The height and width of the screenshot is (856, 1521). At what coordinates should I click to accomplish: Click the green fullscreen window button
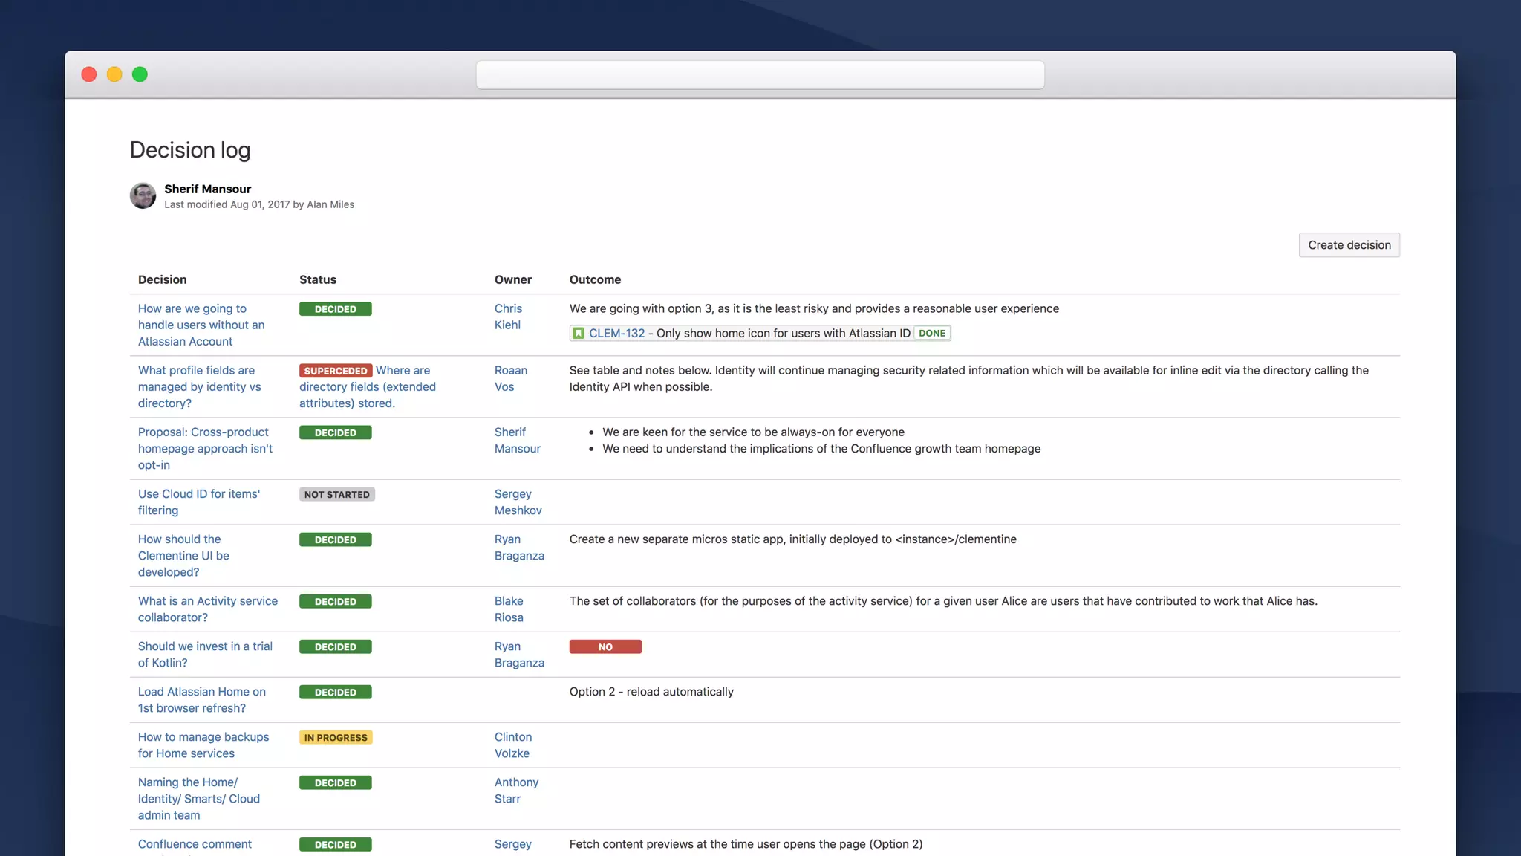click(x=140, y=74)
